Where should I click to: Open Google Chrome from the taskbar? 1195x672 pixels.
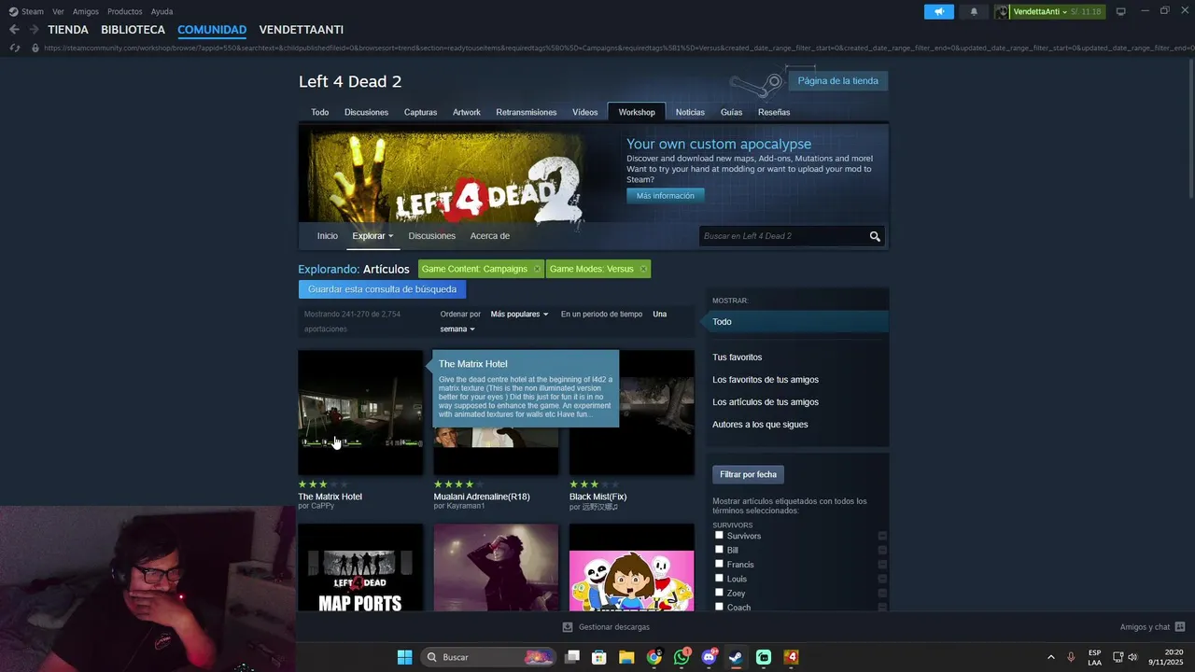point(654,657)
